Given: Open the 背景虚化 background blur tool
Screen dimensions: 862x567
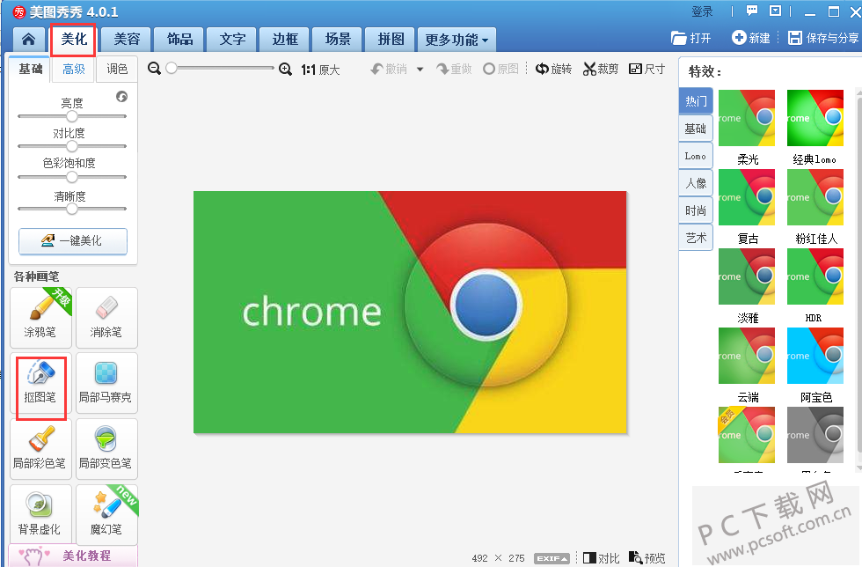Looking at the screenshot, I should 40,515.
